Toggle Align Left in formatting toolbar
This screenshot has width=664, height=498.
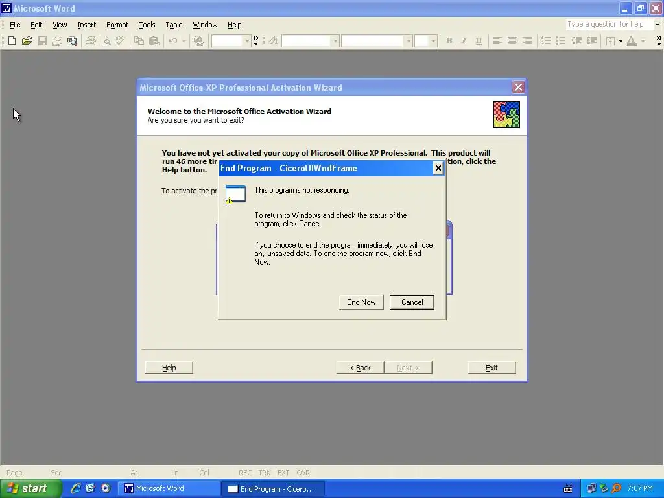point(497,41)
